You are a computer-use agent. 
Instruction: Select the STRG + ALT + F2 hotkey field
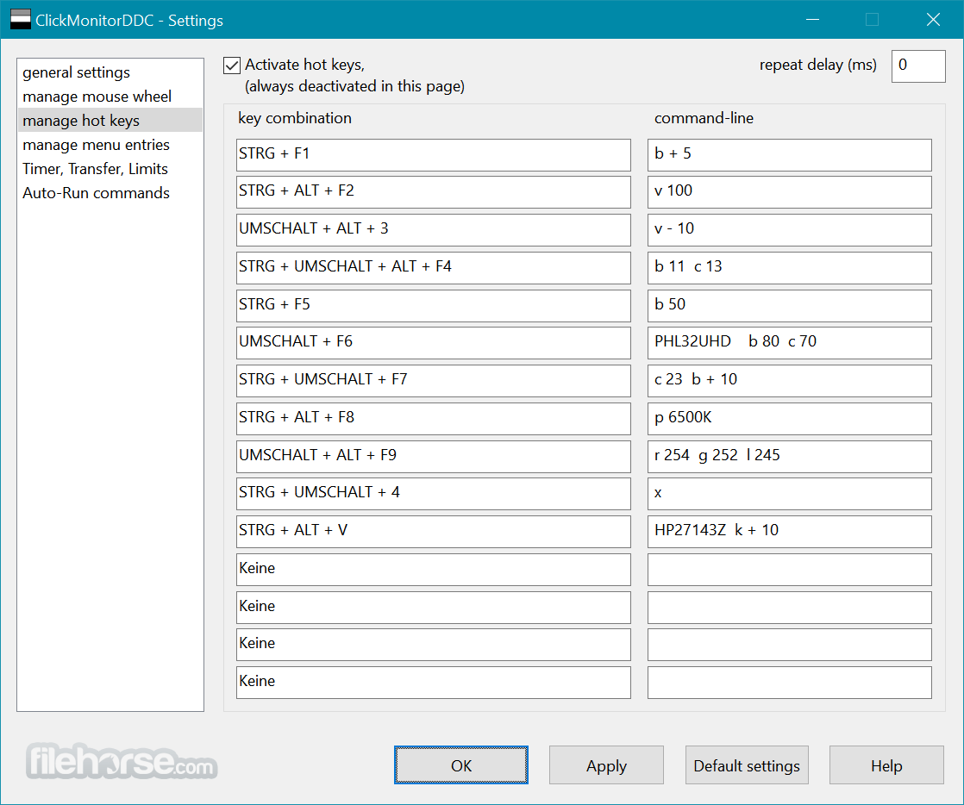pyautogui.click(x=434, y=192)
